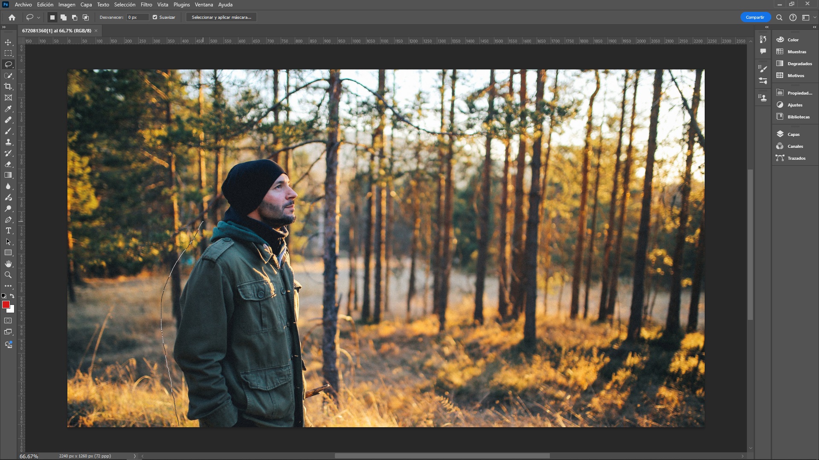Select the Path Selection tool
Viewport: 819px width, 460px height.
(x=8, y=241)
